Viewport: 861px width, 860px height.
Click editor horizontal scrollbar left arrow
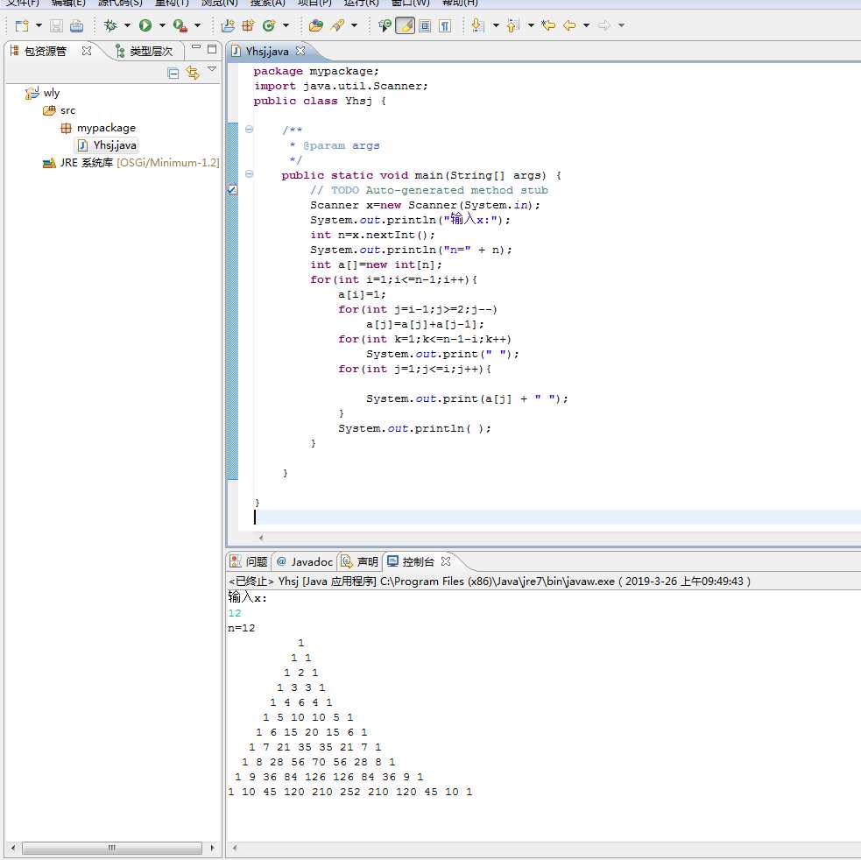(261, 538)
